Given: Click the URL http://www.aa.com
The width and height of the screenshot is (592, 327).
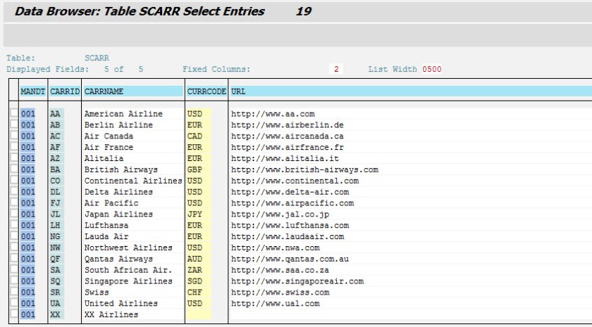Looking at the screenshot, I should point(273,114).
